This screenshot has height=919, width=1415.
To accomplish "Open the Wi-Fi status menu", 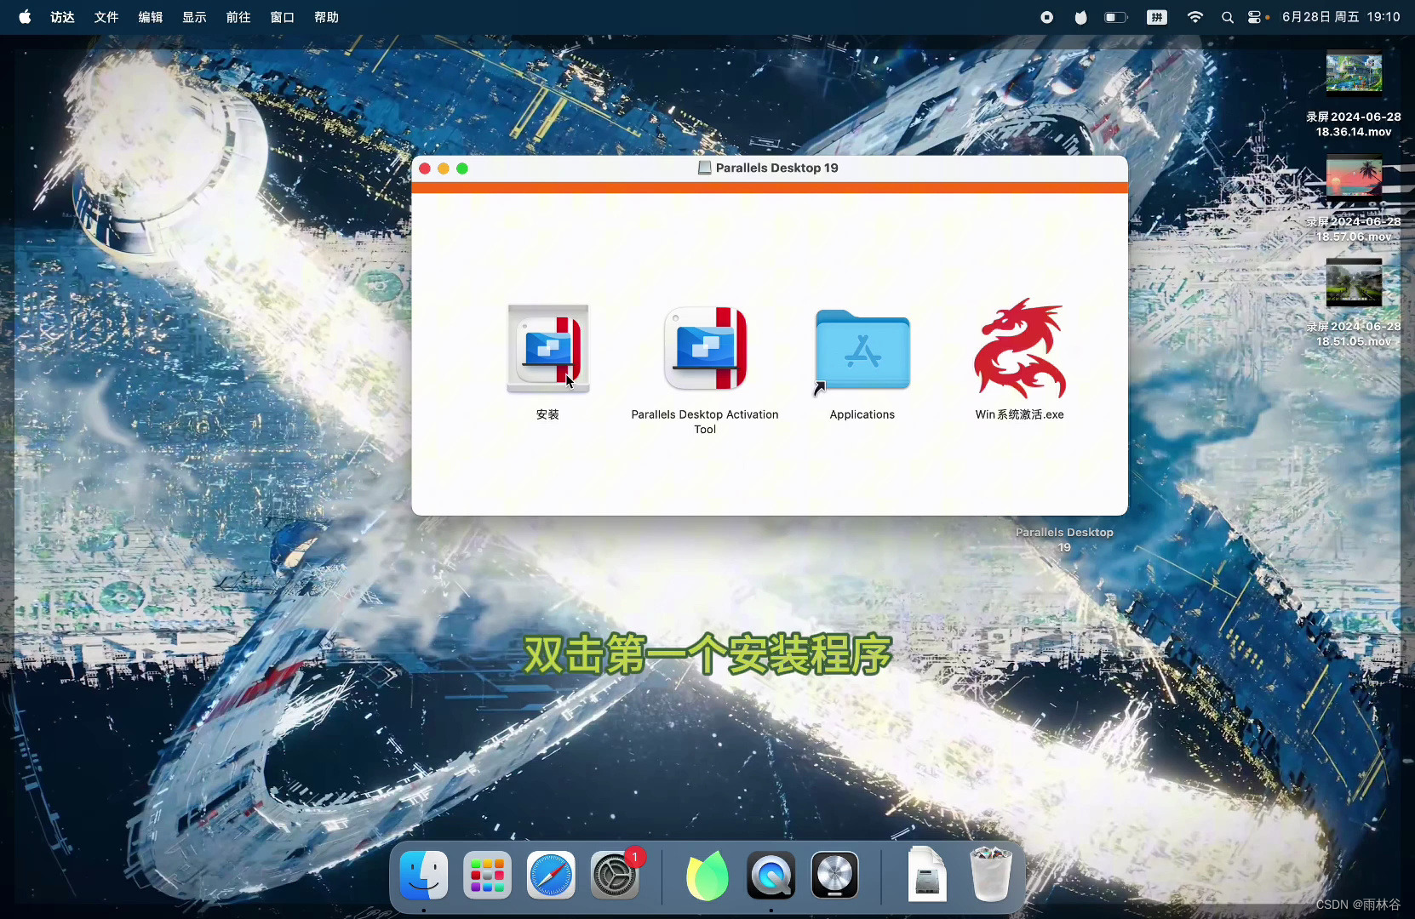I will 1195,17.
